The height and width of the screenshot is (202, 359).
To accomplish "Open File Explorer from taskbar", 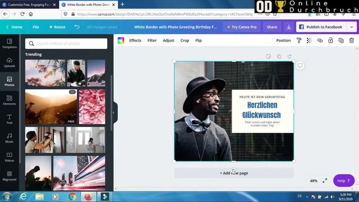I will pyautogui.click(x=40, y=197).
